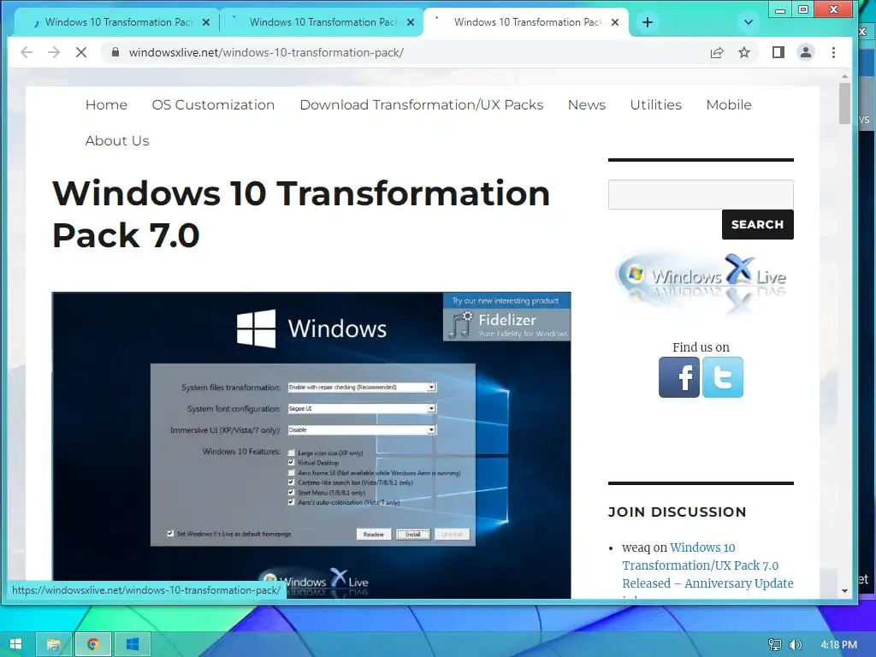Close the active third tab
The height and width of the screenshot is (657, 876).
615,22
